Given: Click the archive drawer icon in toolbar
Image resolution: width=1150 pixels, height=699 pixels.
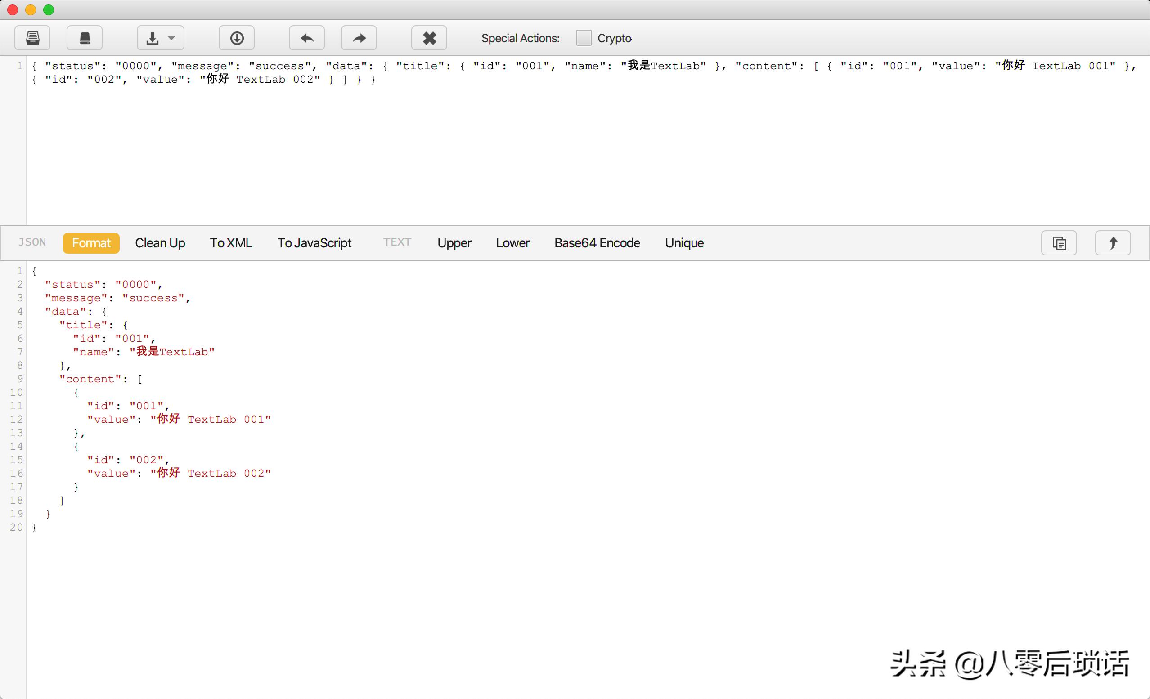Looking at the screenshot, I should tap(32, 38).
